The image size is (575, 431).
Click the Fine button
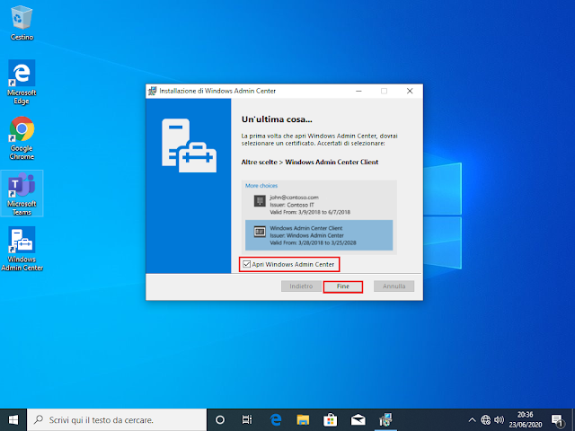point(343,286)
